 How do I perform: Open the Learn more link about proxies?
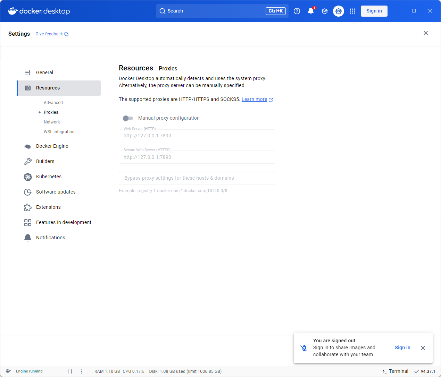254,100
